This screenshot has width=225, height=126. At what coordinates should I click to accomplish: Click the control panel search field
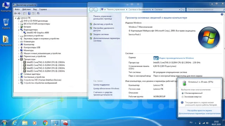[205, 9]
